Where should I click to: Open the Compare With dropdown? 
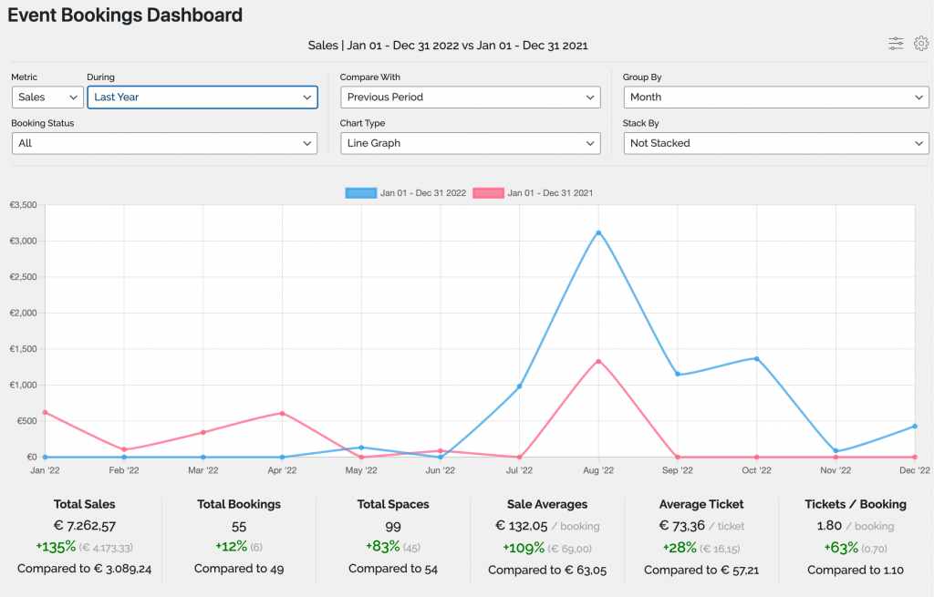point(470,97)
